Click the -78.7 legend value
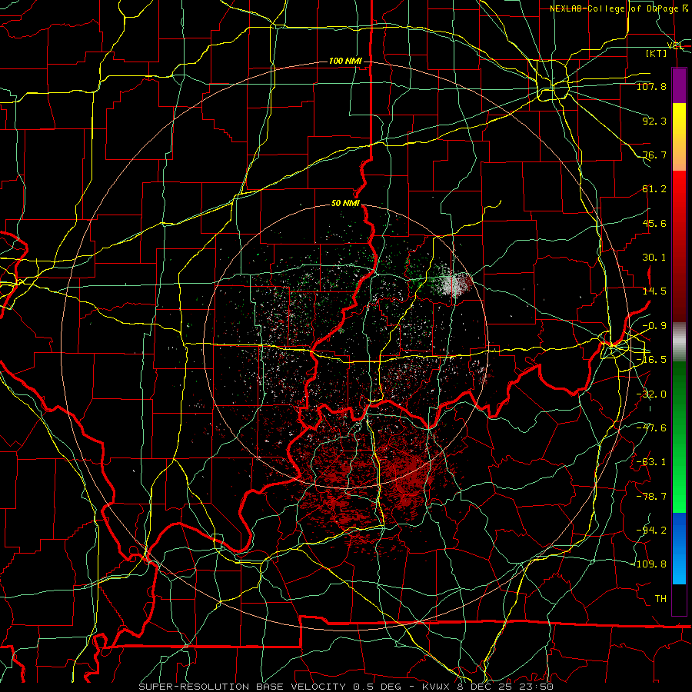Screen dimensions: 692x692 [651, 497]
